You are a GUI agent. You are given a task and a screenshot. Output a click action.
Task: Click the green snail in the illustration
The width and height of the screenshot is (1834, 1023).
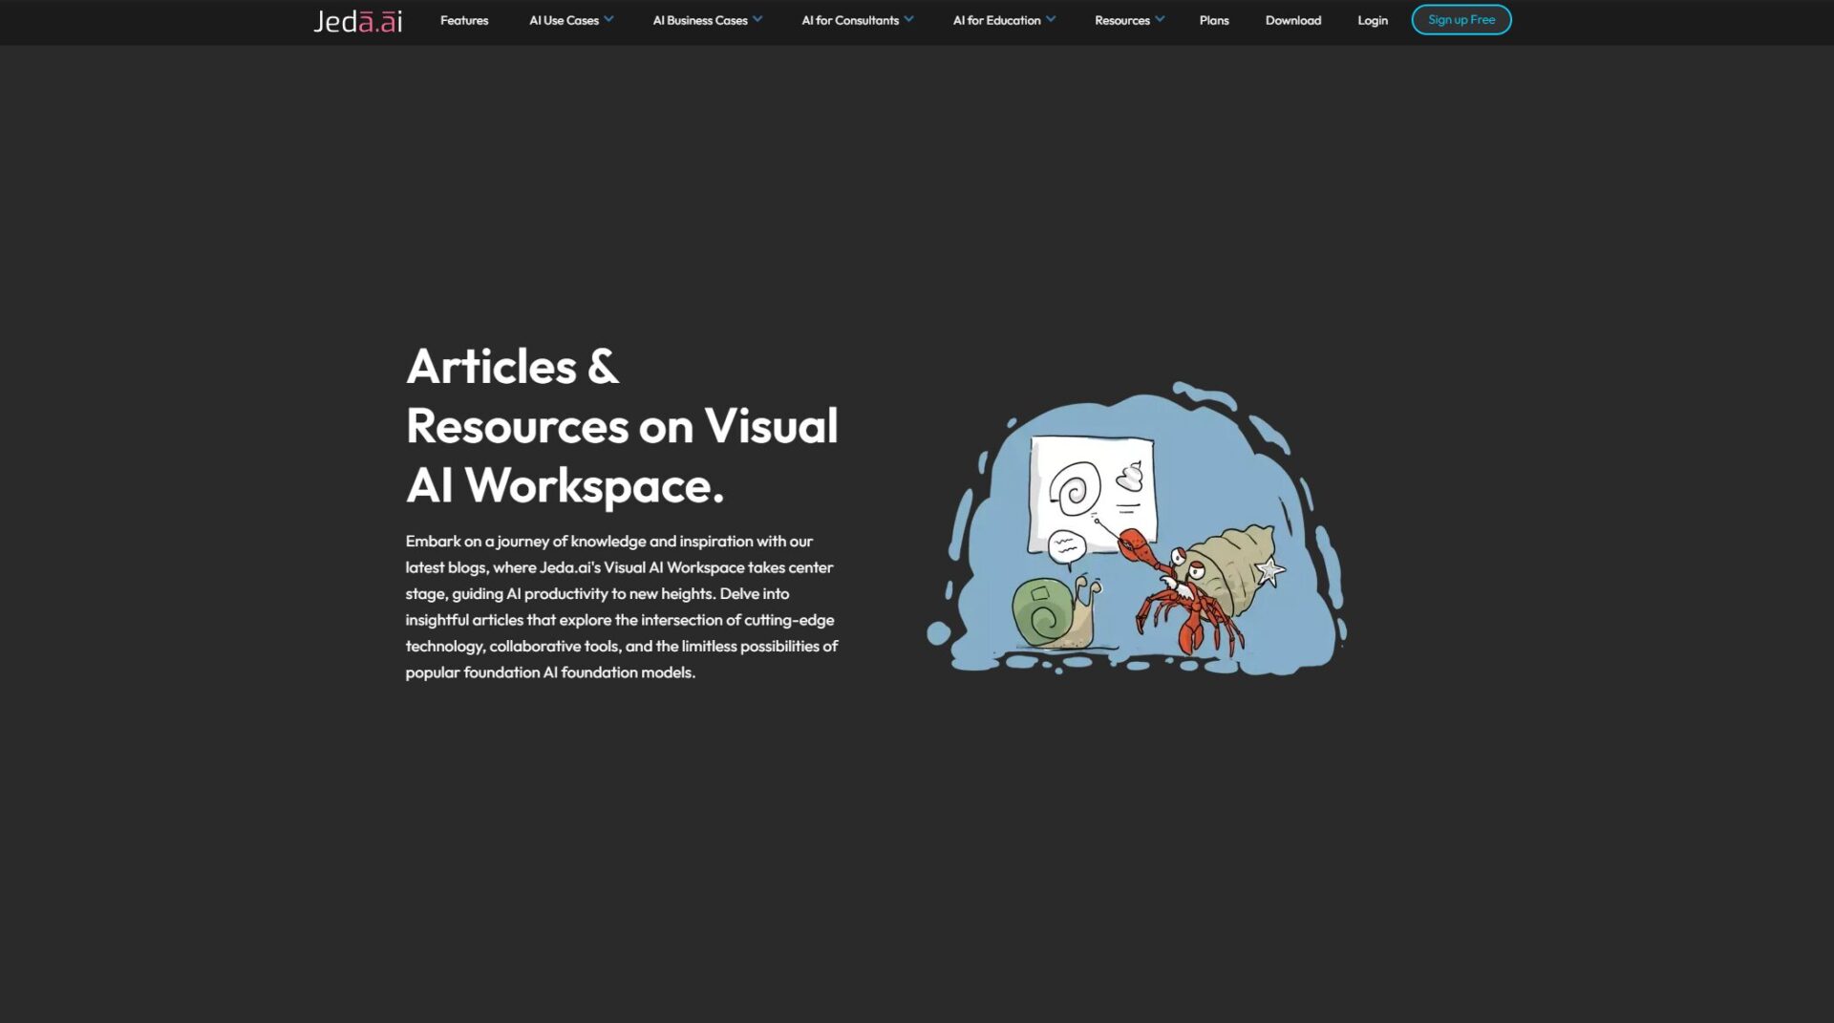click(1051, 611)
